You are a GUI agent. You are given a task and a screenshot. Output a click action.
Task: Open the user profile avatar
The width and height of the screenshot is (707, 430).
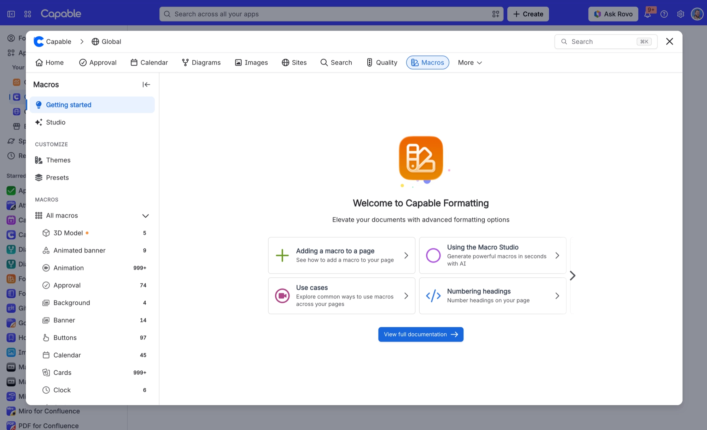697,14
